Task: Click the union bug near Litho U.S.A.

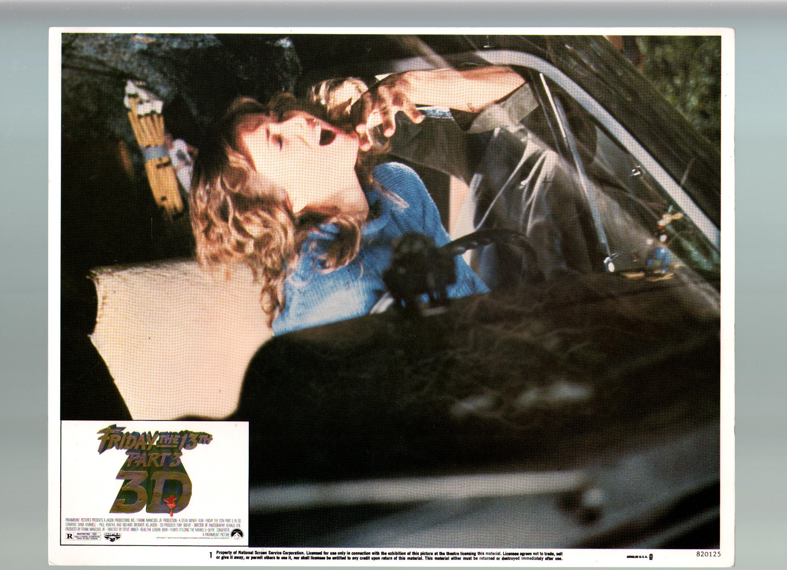Action: (x=651, y=557)
